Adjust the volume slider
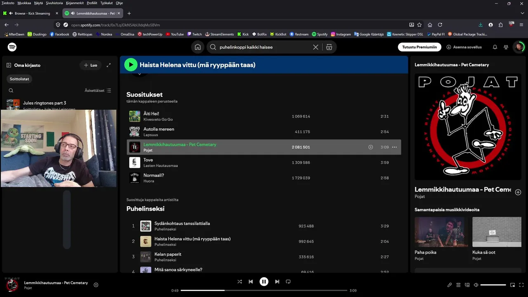528x297 pixels. [493, 285]
